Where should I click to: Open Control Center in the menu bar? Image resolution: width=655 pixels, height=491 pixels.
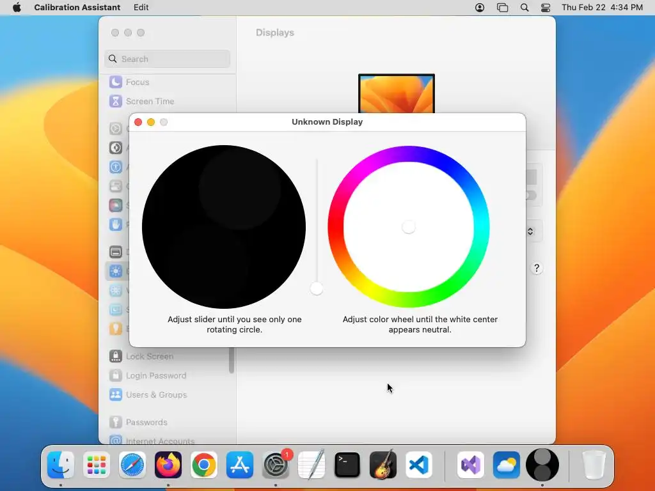coord(546,7)
